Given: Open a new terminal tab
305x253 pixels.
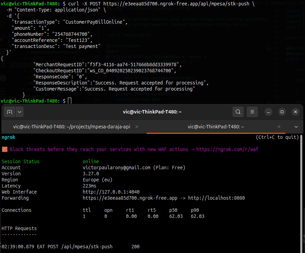Looking at the screenshot, I should (9, 112).
